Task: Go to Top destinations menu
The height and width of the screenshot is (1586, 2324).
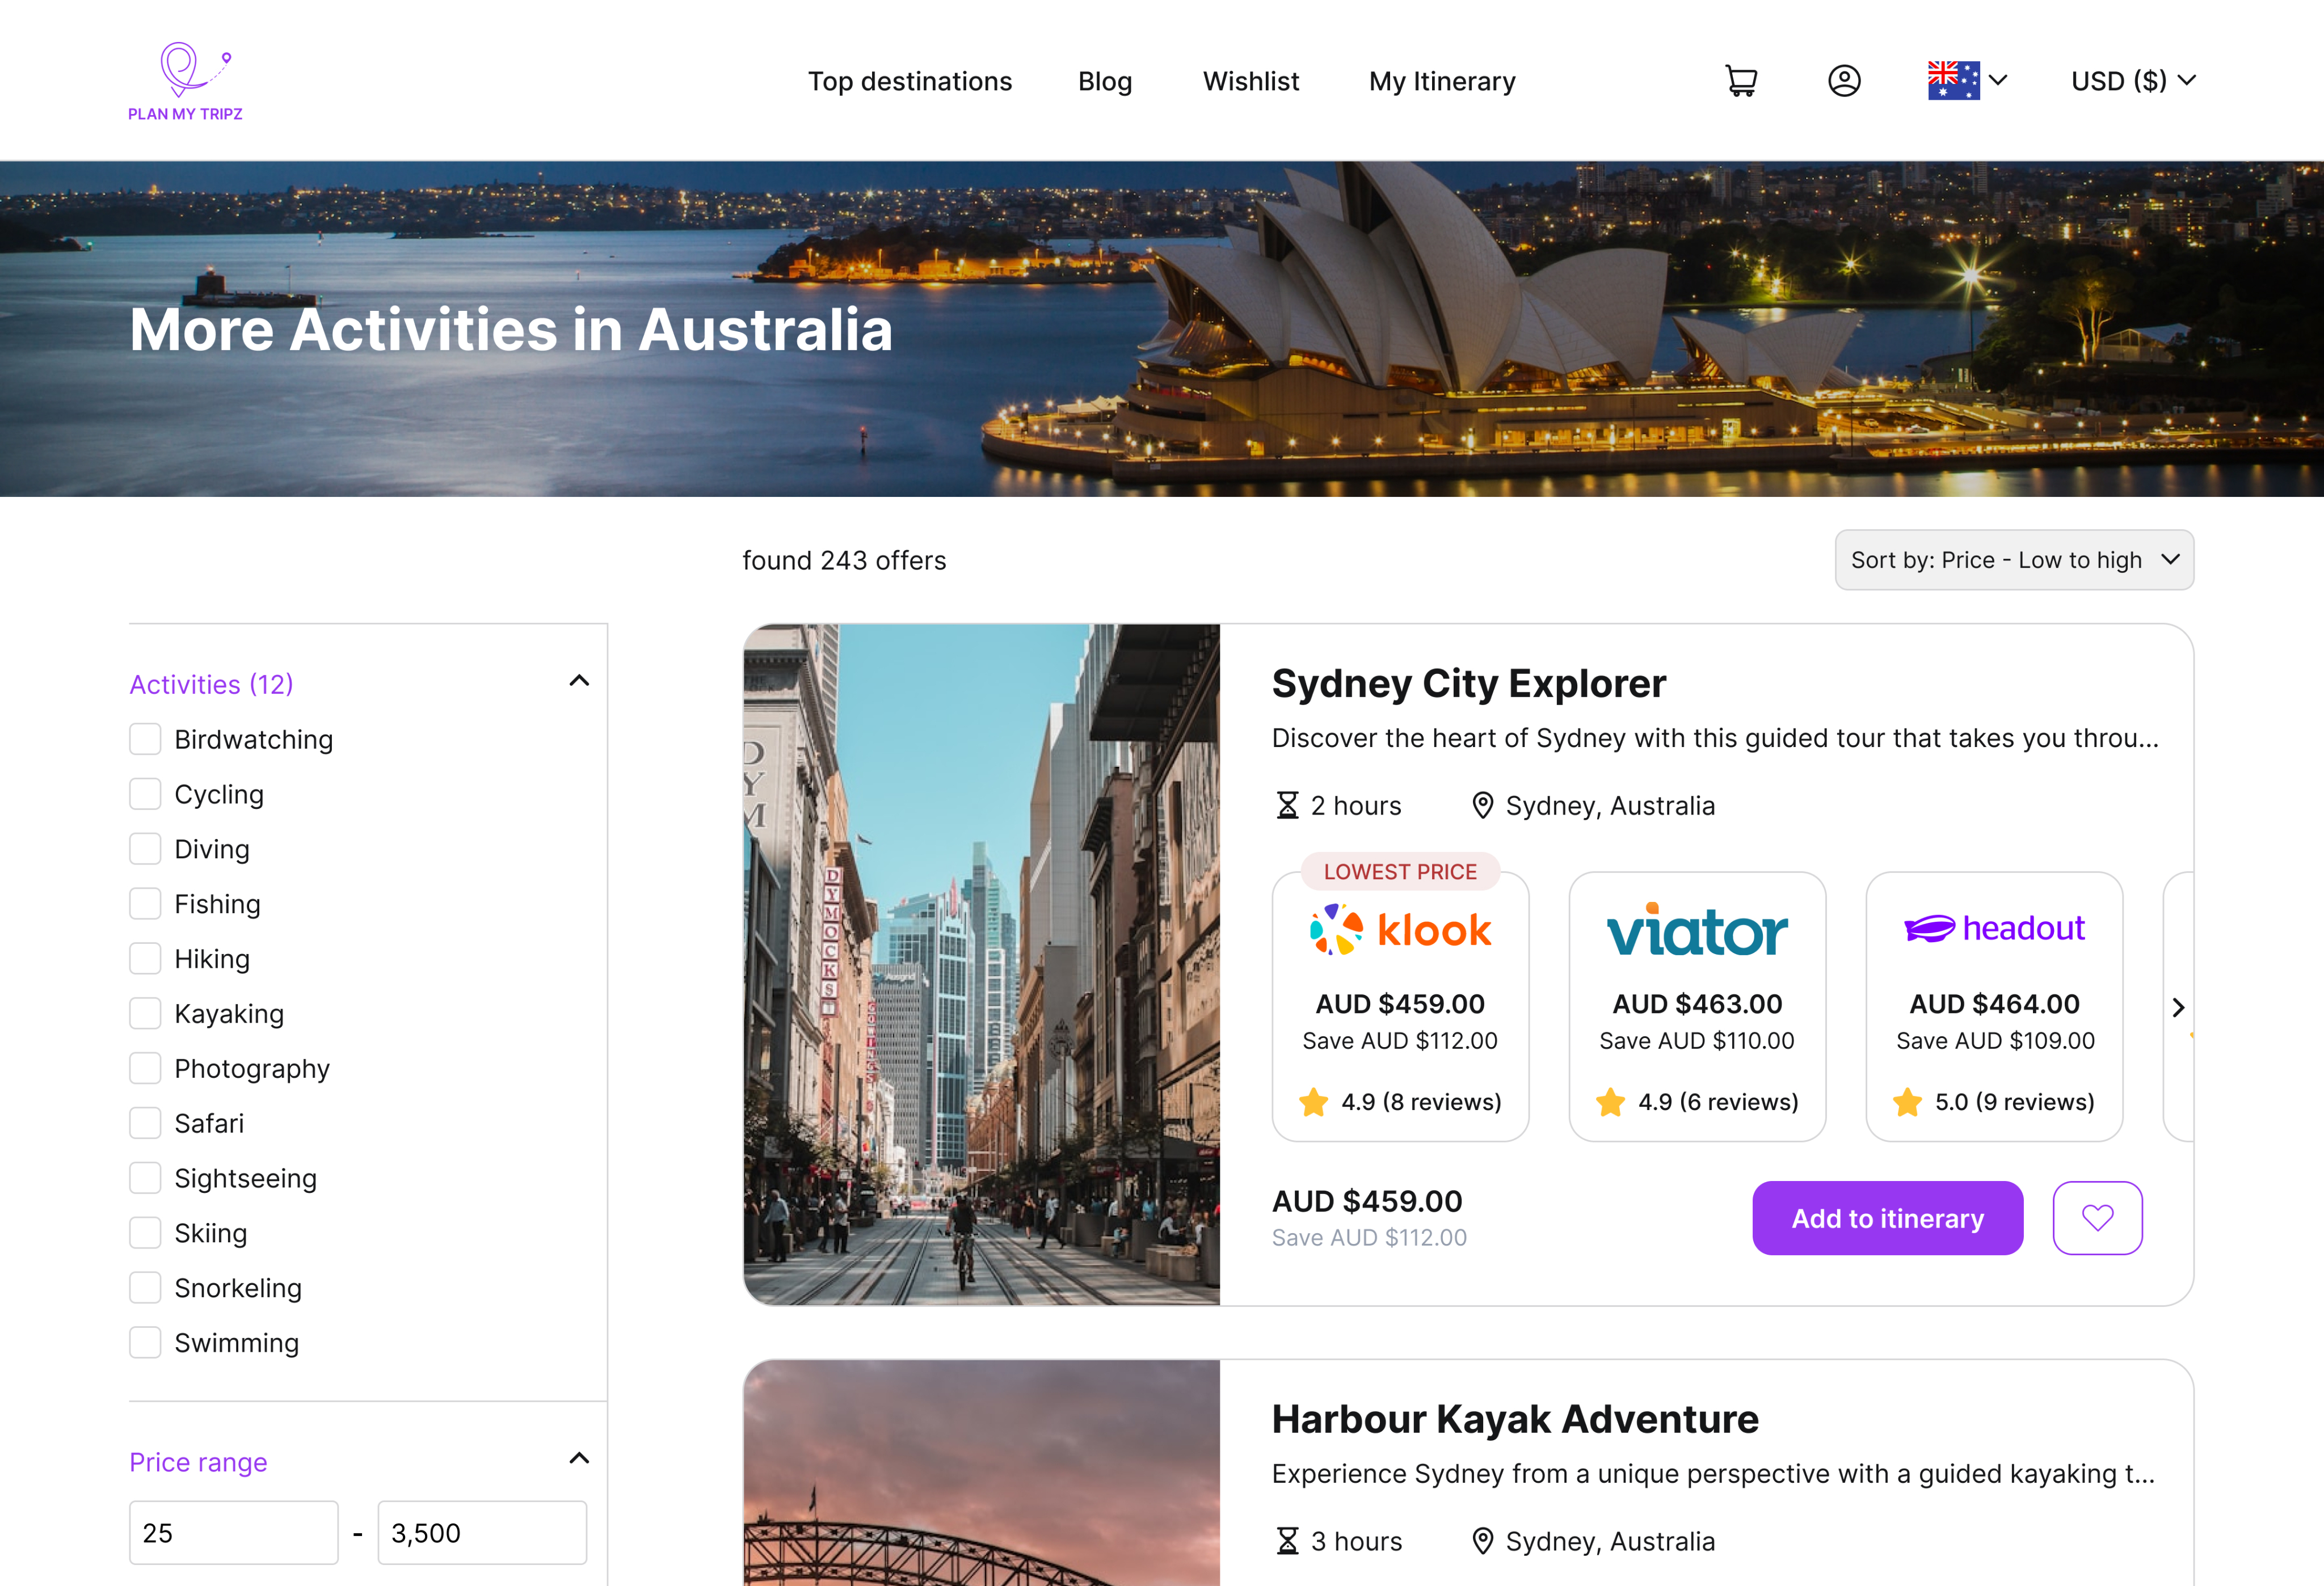Action: pos(909,81)
